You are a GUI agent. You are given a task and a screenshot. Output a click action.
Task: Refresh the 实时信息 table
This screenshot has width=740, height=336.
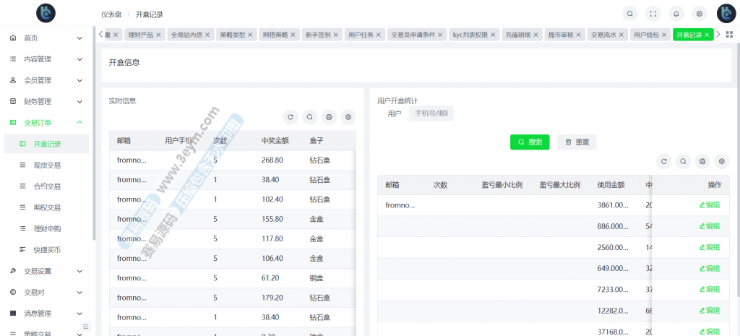click(291, 117)
